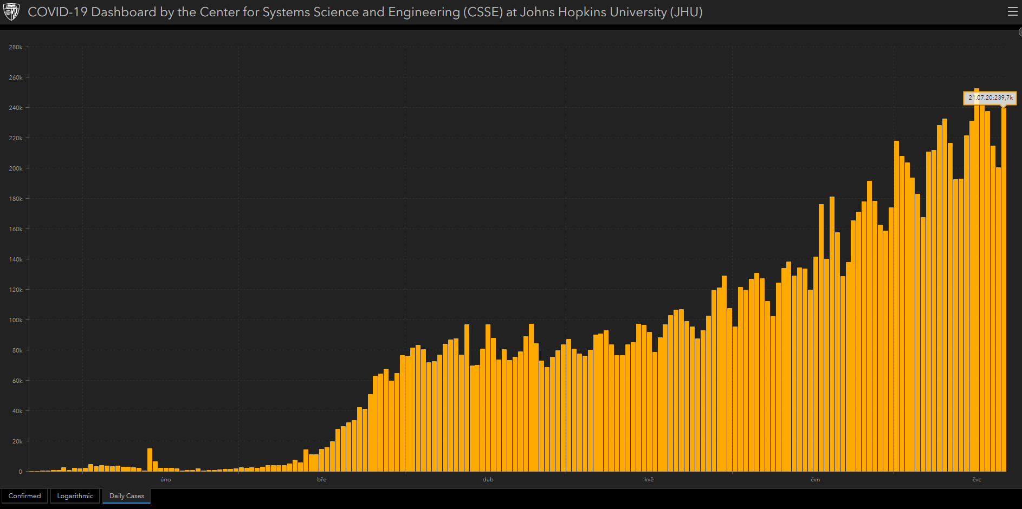Click the 200k y-axis label
Image resolution: width=1022 pixels, height=509 pixels.
pyautogui.click(x=16, y=169)
